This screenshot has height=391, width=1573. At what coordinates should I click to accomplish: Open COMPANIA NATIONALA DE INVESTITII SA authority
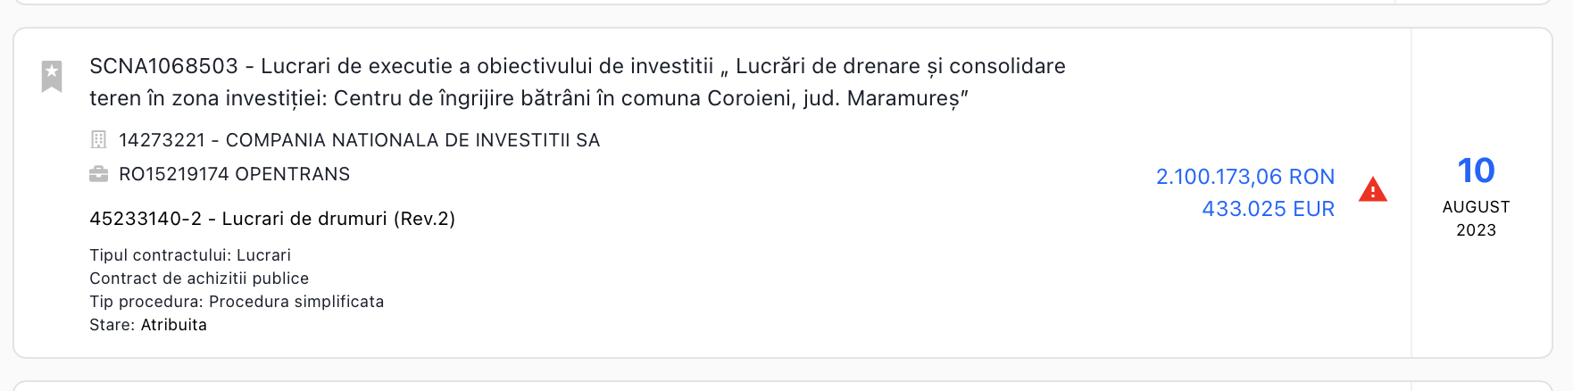coord(359,140)
